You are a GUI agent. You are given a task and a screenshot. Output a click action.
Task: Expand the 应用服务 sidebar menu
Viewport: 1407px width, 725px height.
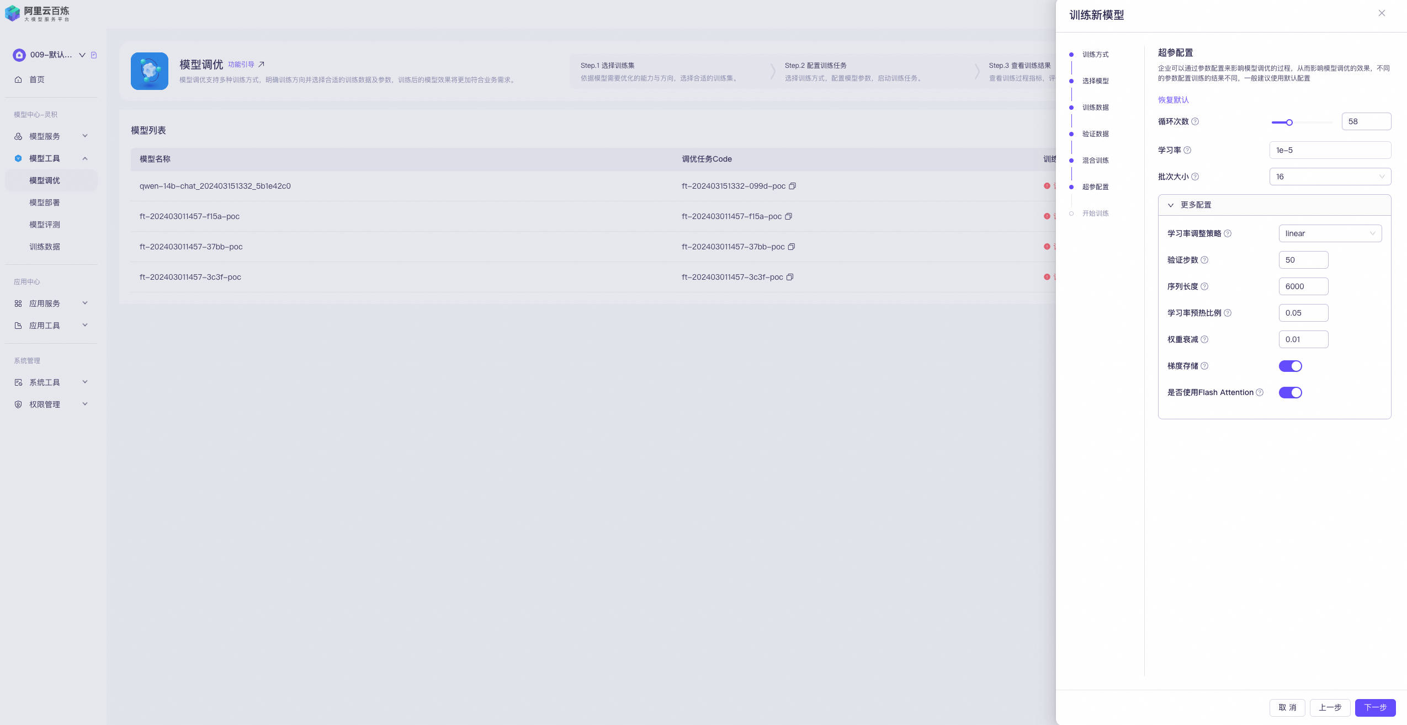85,303
